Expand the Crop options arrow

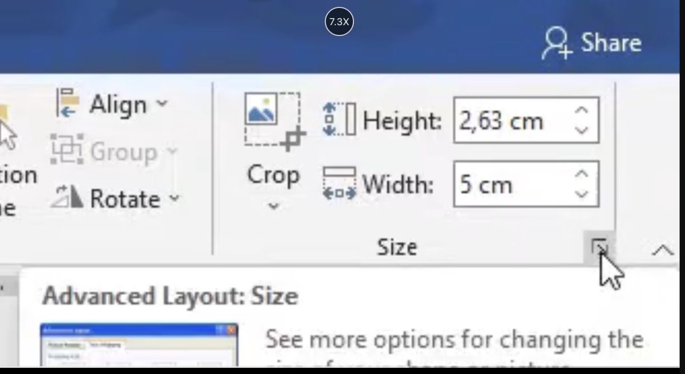[274, 206]
